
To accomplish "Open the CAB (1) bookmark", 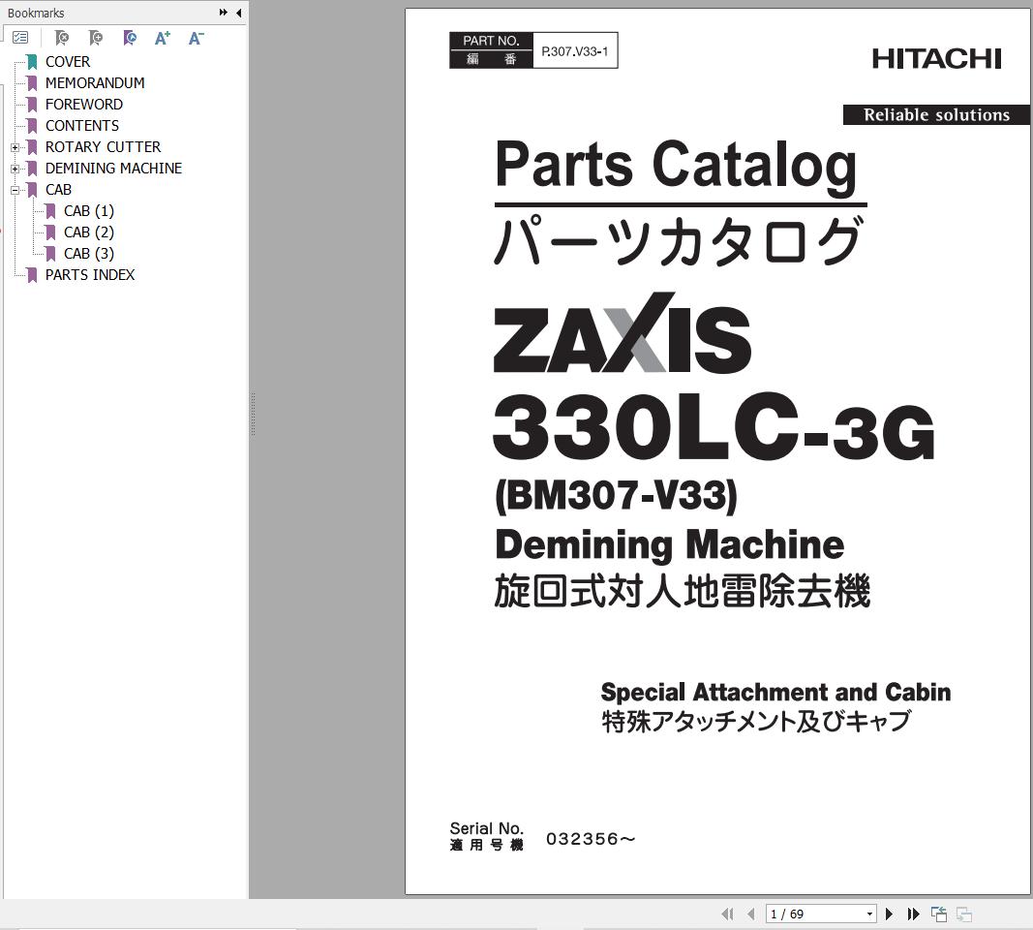I will click(89, 211).
